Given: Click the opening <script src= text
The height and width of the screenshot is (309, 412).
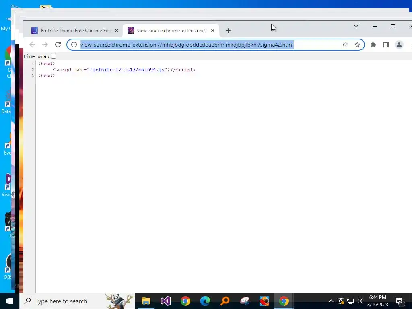Looking at the screenshot, I should click(x=70, y=70).
